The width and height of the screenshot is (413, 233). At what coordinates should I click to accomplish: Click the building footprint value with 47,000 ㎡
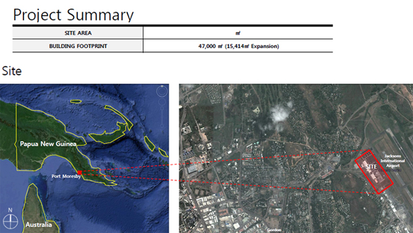click(238, 46)
